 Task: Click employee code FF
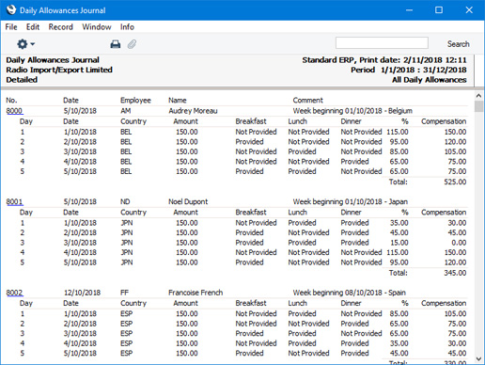125,293
